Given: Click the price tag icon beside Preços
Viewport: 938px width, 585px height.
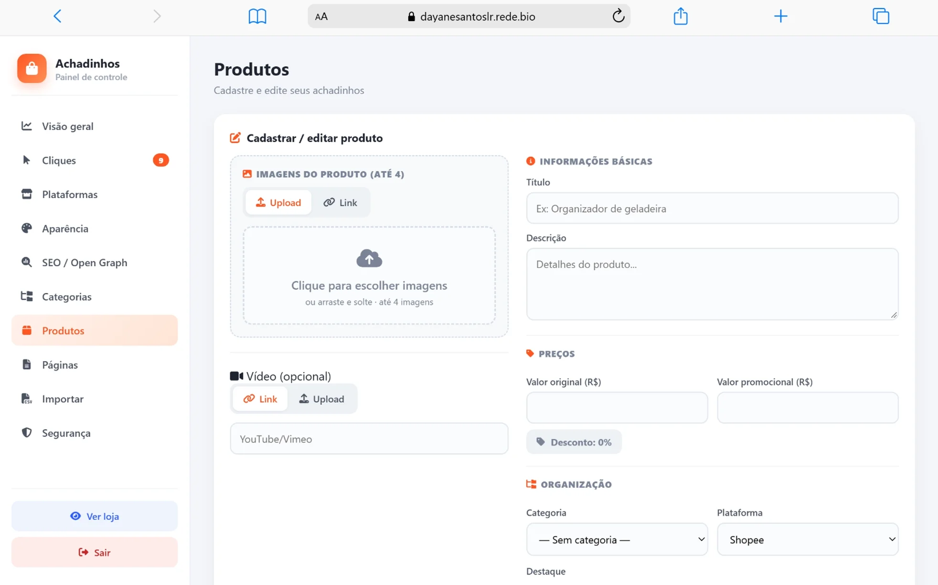Looking at the screenshot, I should click(530, 353).
